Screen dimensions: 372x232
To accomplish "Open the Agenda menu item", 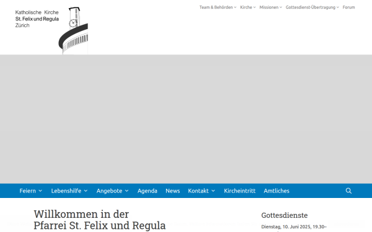I will tap(148, 191).
